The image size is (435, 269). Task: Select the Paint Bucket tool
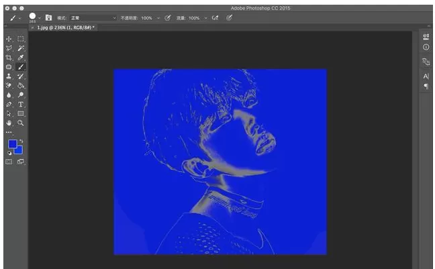pos(21,86)
